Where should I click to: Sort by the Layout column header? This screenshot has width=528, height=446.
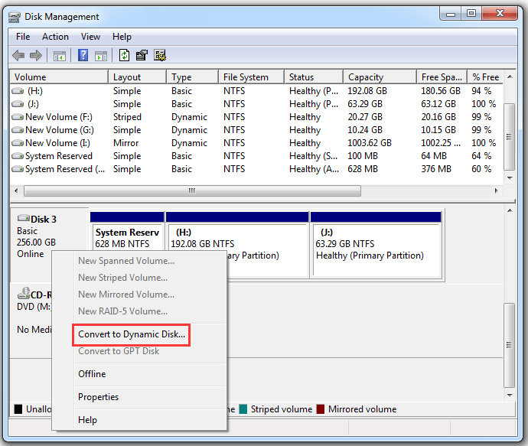click(x=138, y=77)
